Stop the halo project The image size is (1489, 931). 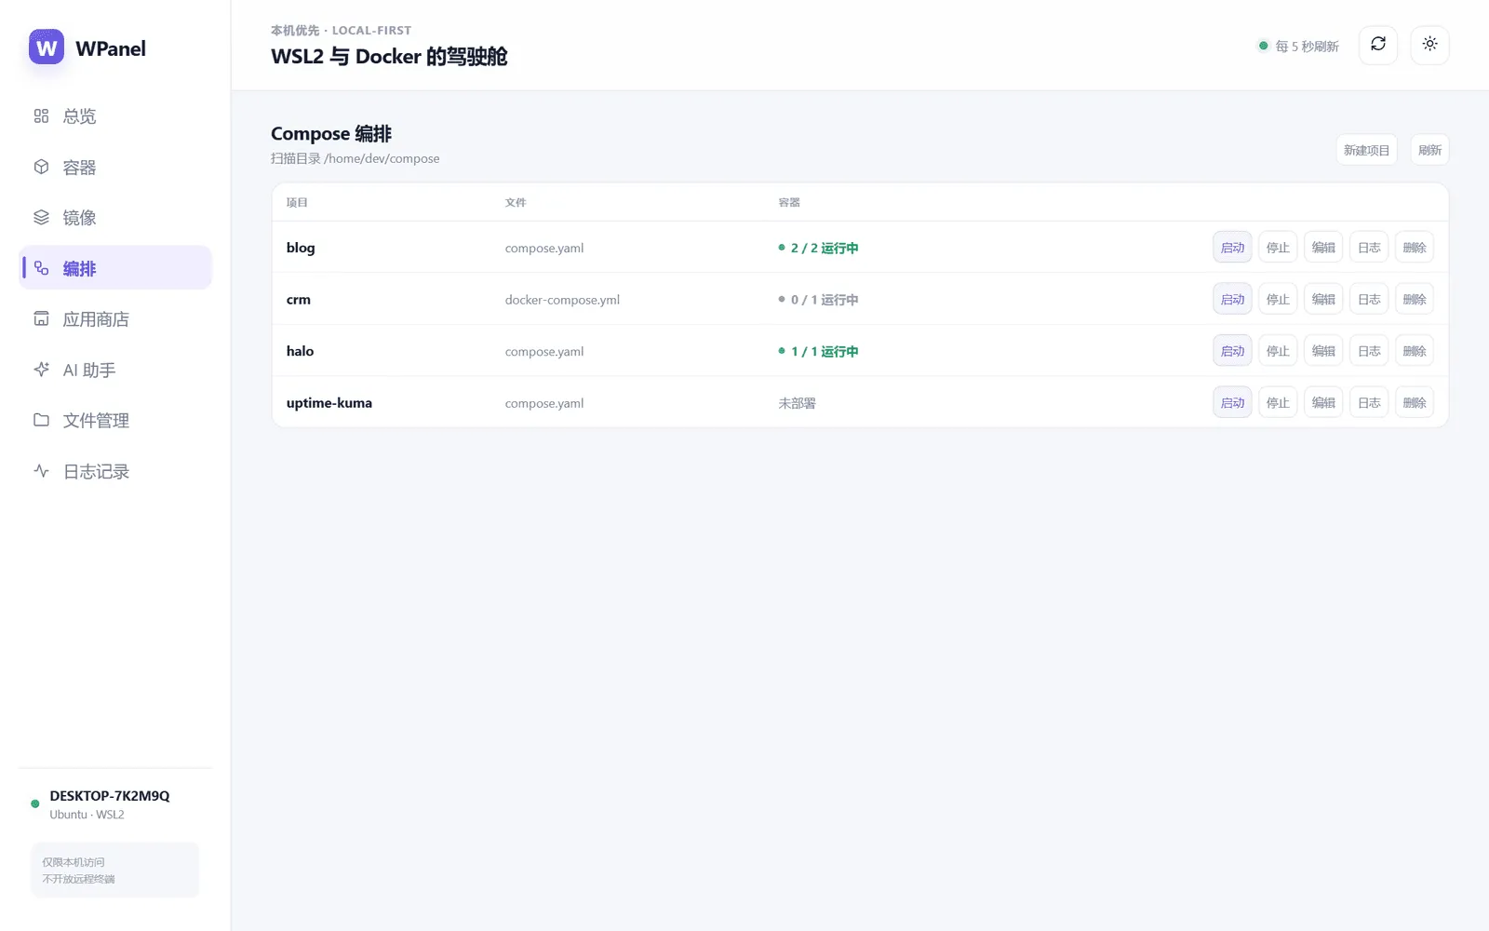pos(1278,351)
